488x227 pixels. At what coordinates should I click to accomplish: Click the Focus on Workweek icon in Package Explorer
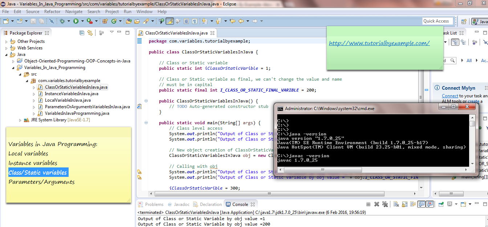101,33
